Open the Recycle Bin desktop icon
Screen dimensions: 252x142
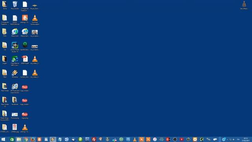(x=15, y=5)
